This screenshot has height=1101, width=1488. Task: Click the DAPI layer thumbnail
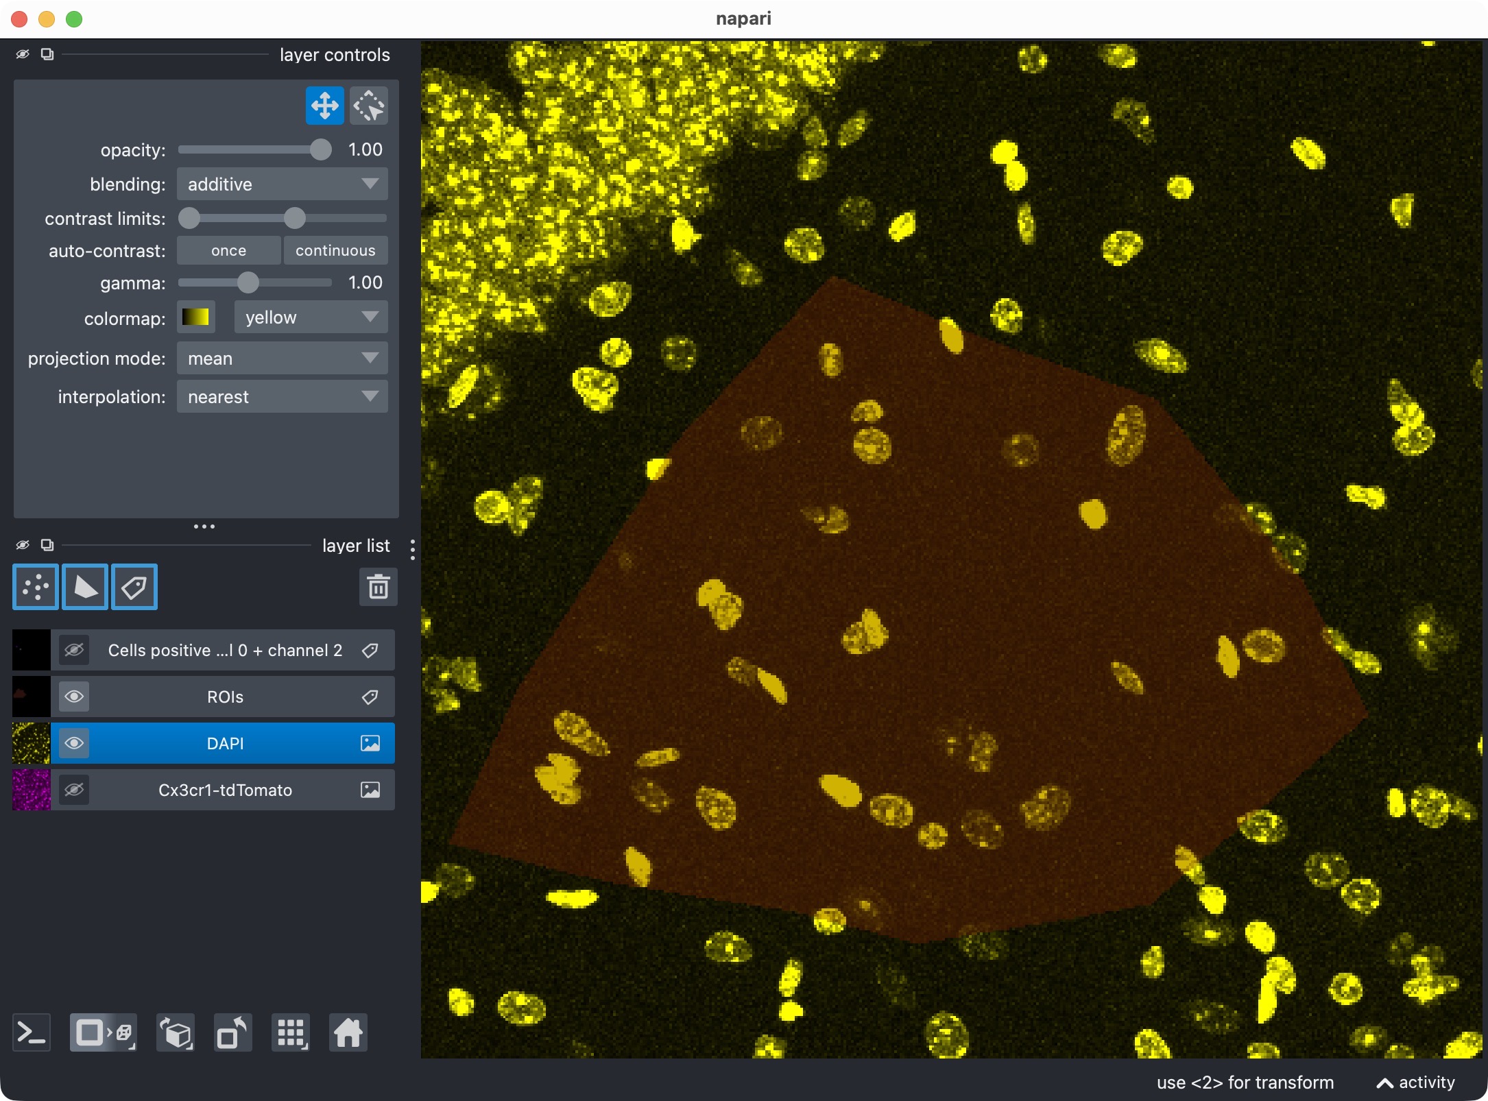(32, 743)
